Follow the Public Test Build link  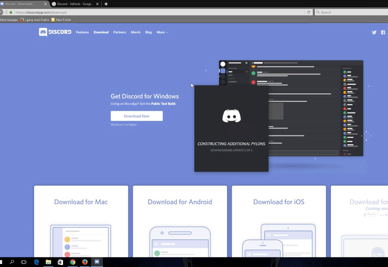coord(163,104)
